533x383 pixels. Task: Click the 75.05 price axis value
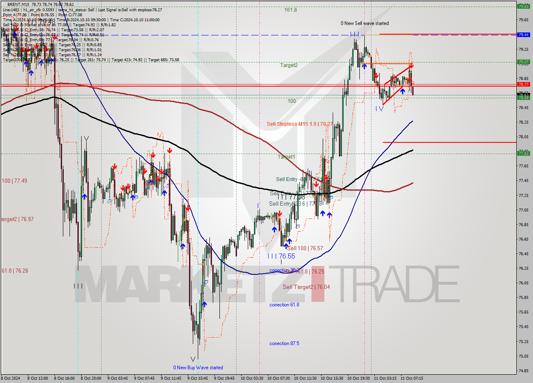[523, 356]
